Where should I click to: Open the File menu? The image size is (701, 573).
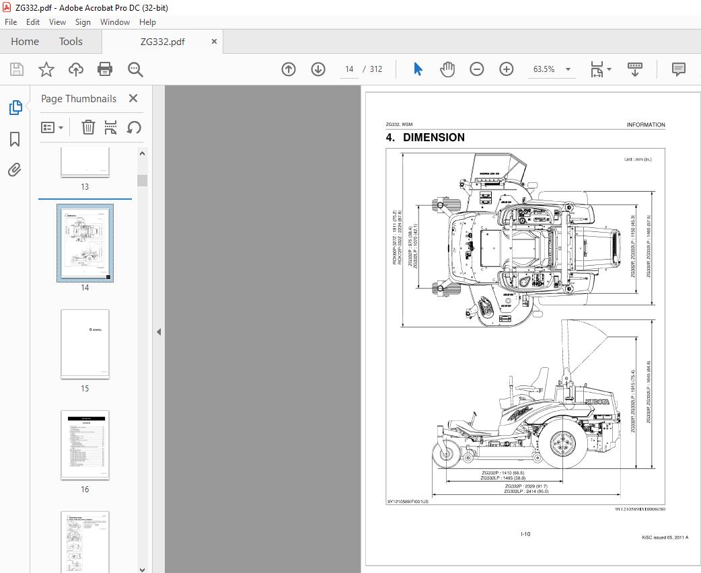pos(11,22)
